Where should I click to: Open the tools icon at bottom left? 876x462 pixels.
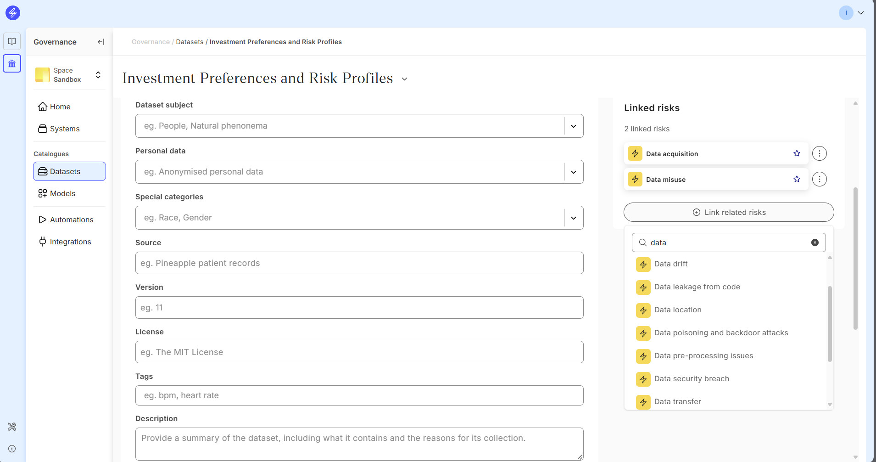12,427
